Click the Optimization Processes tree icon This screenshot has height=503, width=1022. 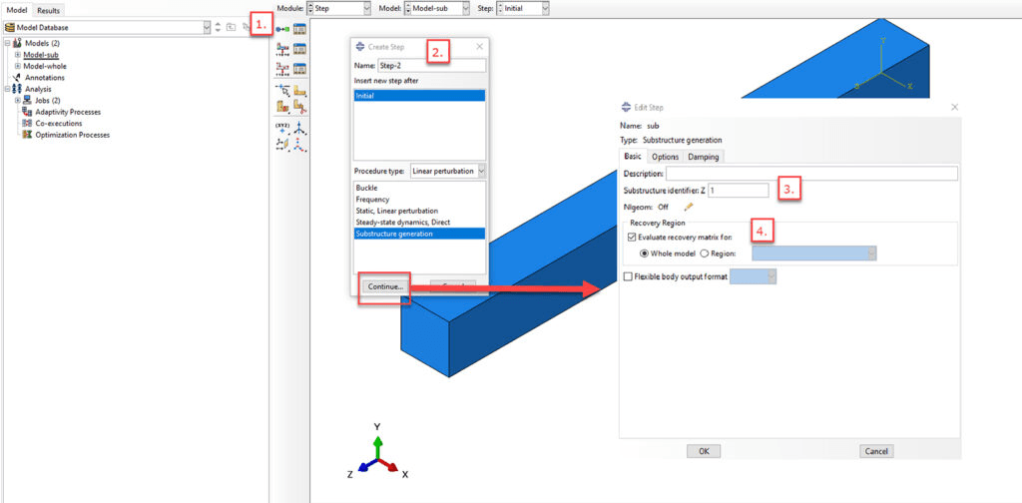coord(27,134)
